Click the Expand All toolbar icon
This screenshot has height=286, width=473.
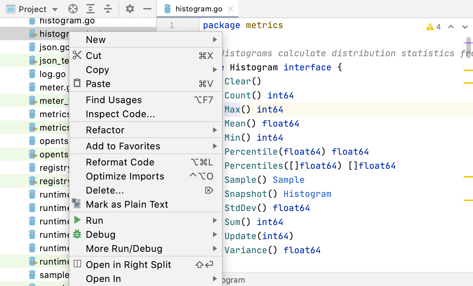[90, 9]
